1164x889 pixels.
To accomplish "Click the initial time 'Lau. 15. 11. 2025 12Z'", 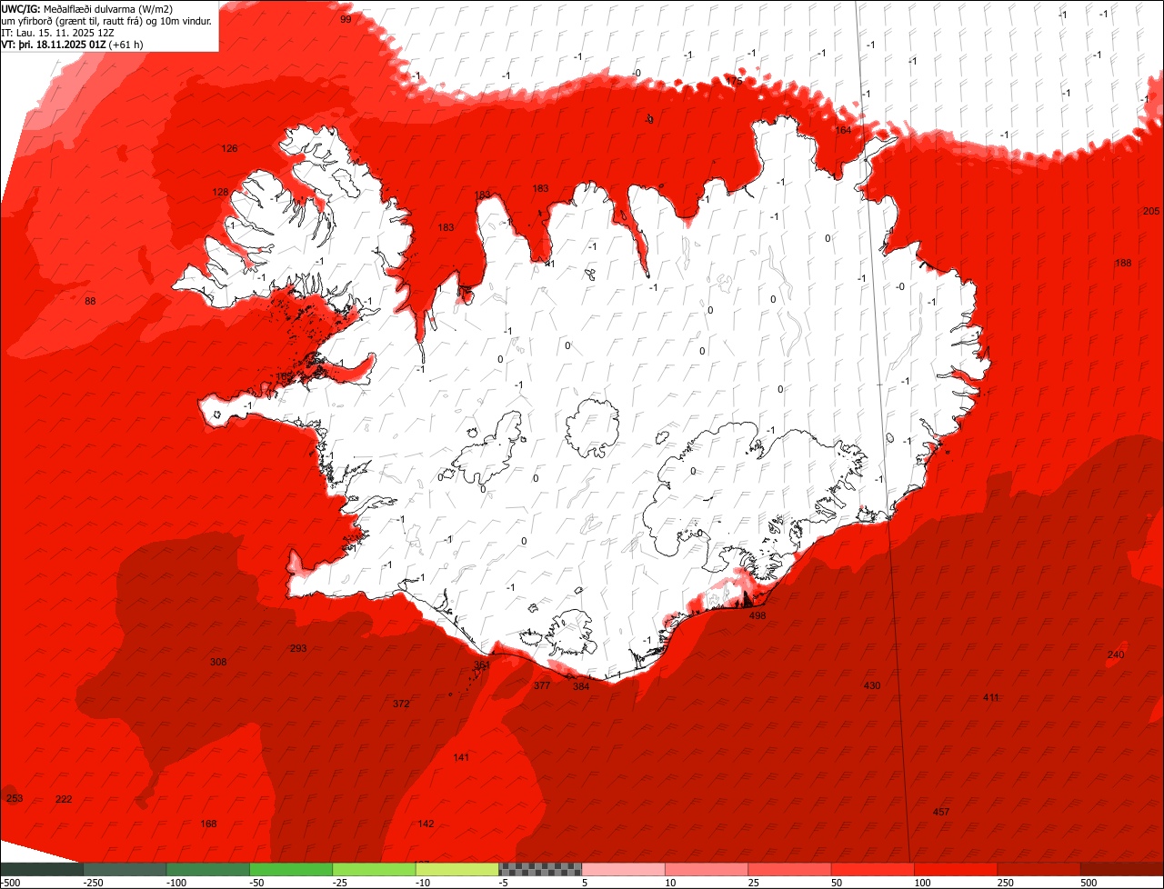I will point(65,32).
